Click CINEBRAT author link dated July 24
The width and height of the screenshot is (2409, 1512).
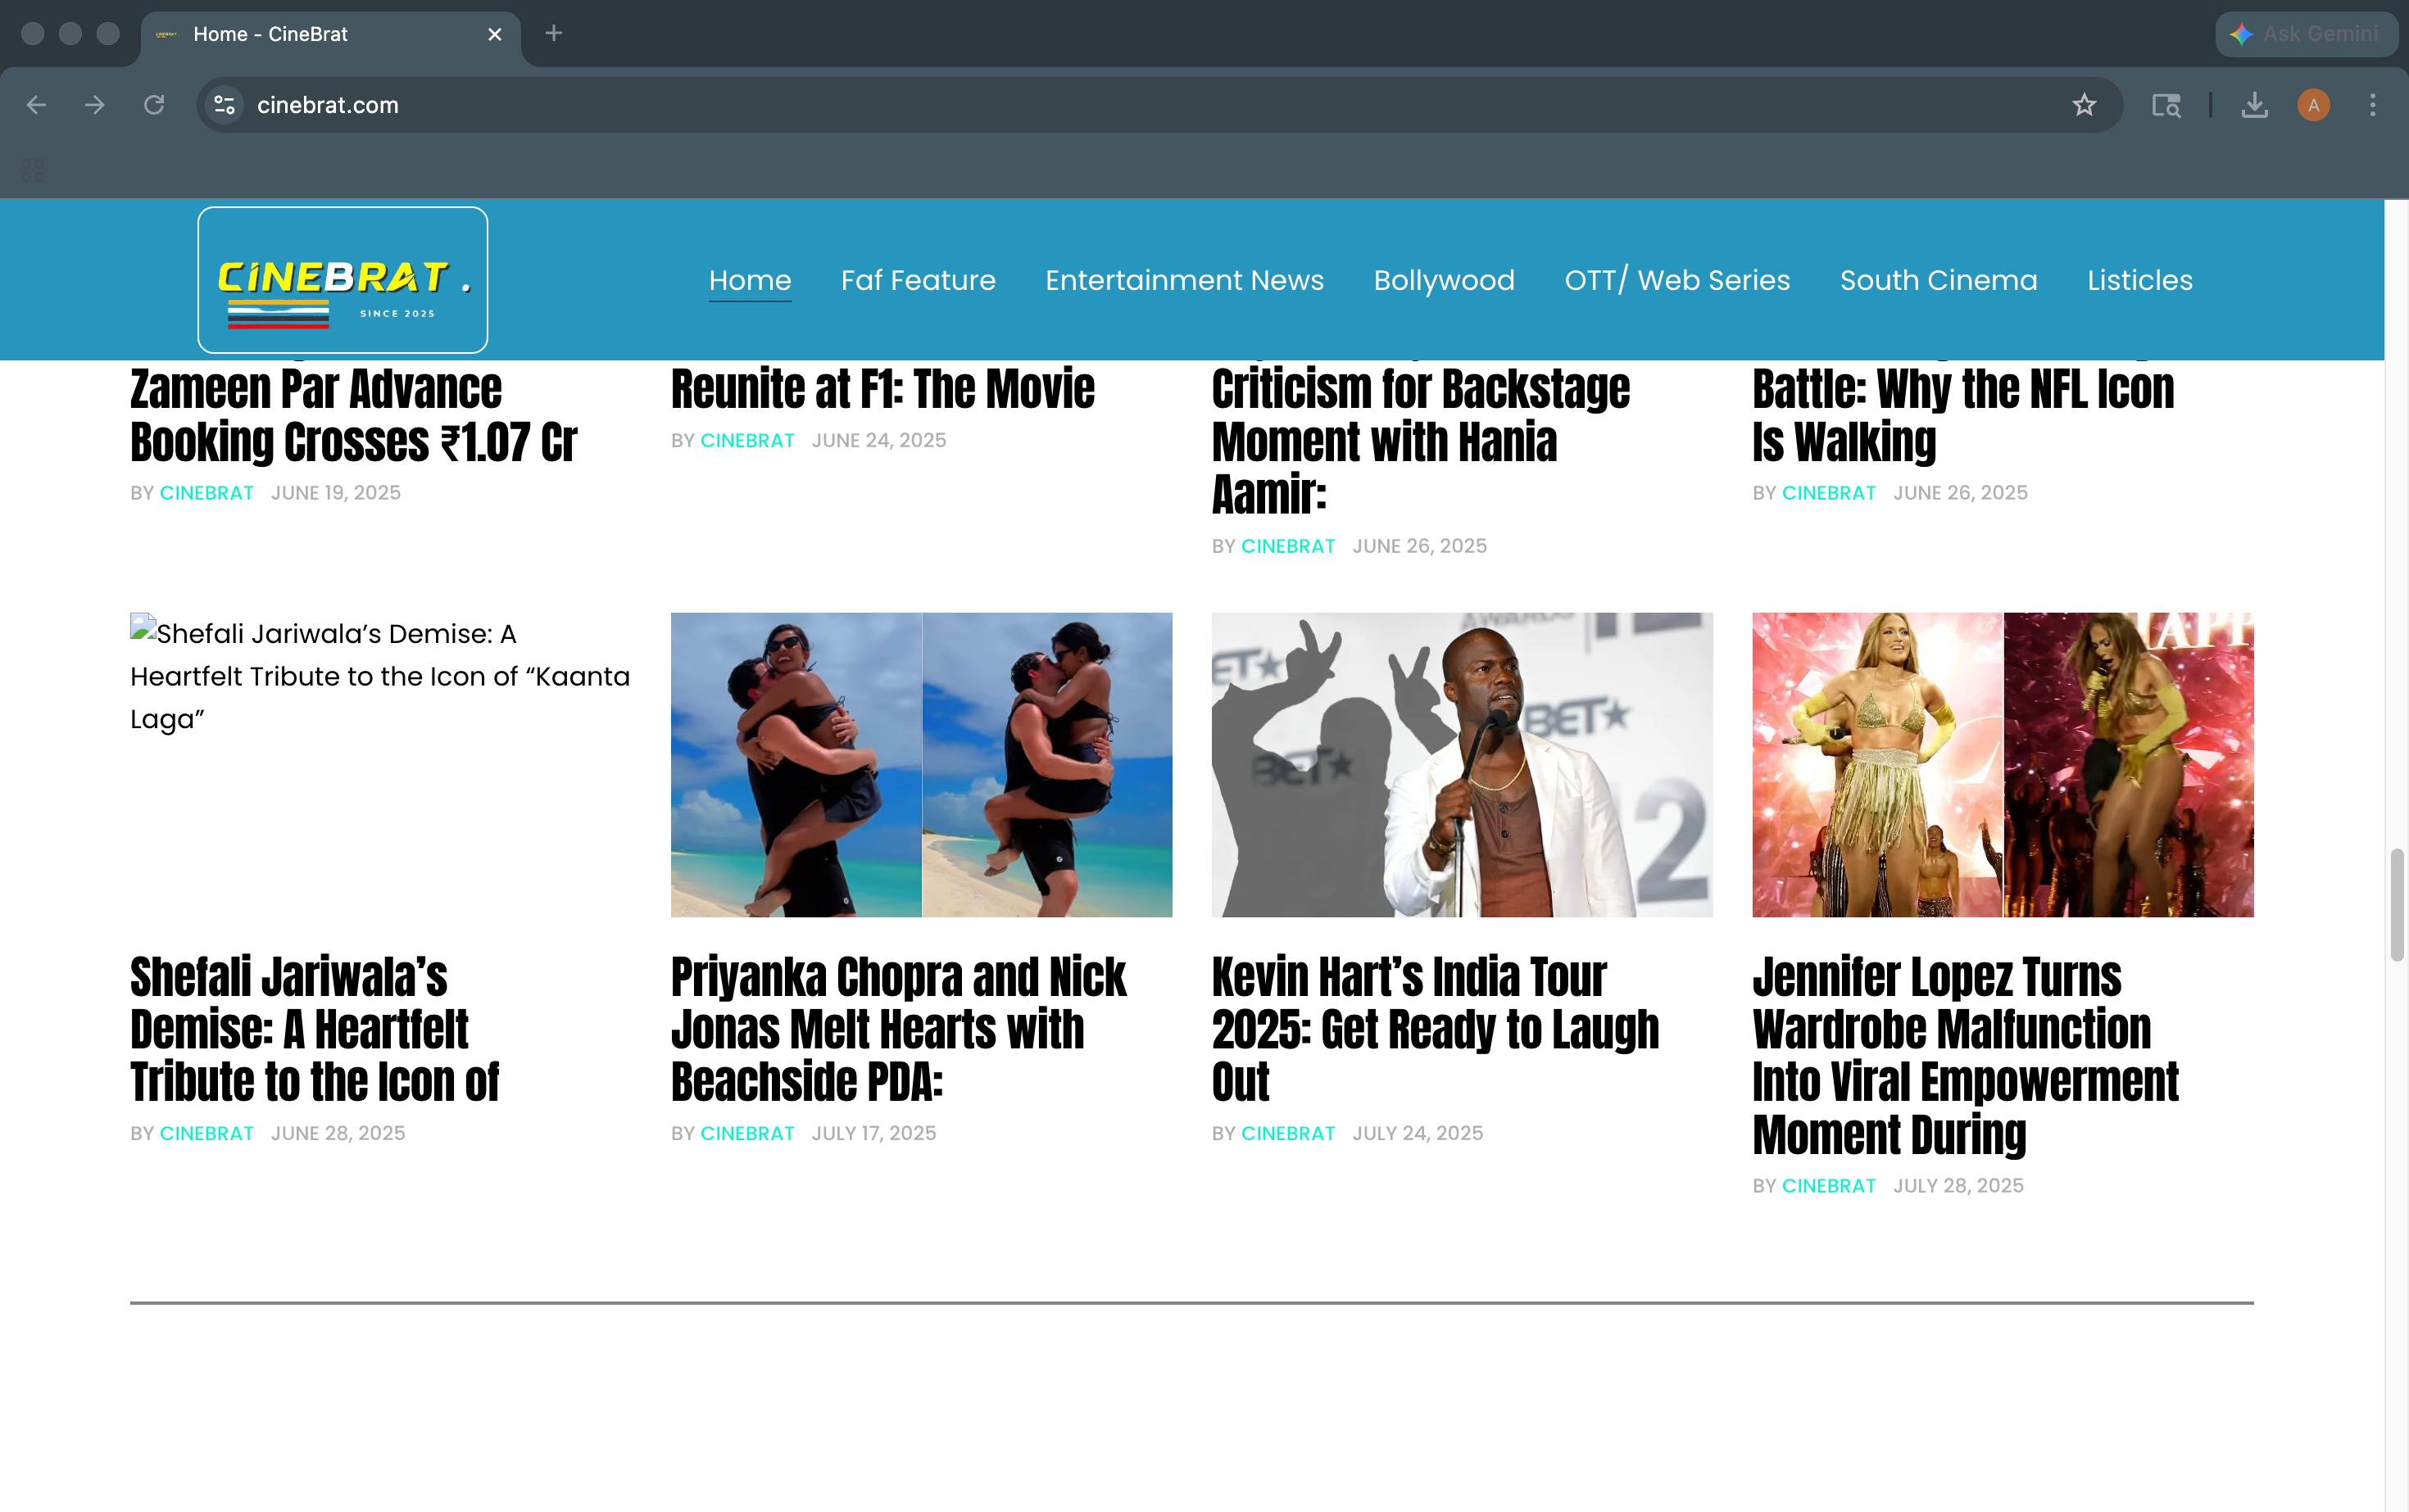(1287, 1133)
